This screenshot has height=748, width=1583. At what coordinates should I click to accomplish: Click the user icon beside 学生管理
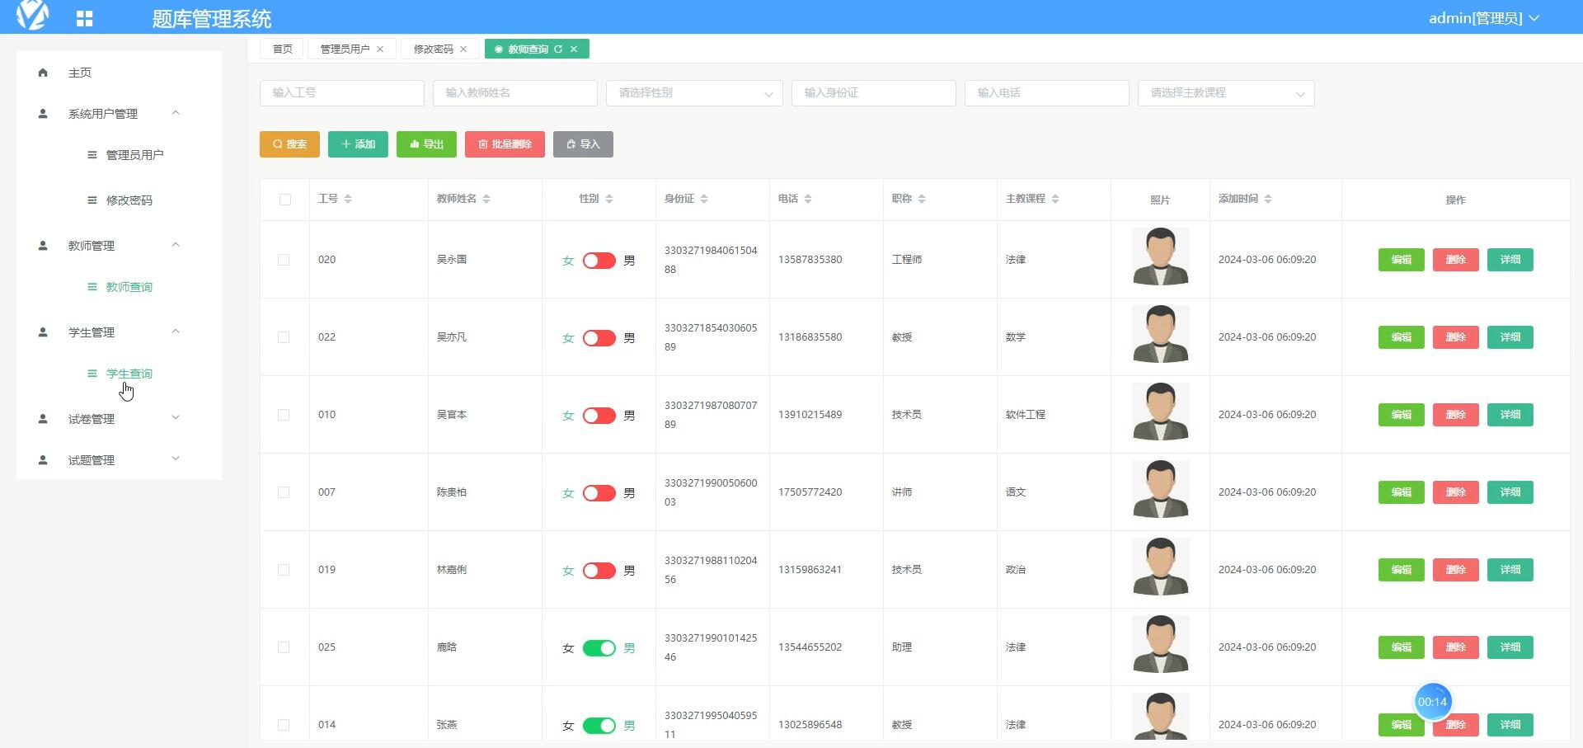43,332
